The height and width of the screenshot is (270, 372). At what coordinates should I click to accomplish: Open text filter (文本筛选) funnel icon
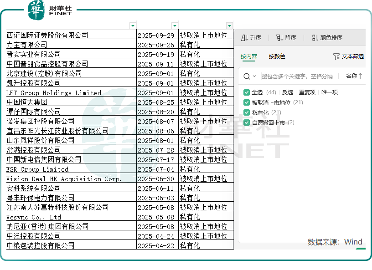336,56
